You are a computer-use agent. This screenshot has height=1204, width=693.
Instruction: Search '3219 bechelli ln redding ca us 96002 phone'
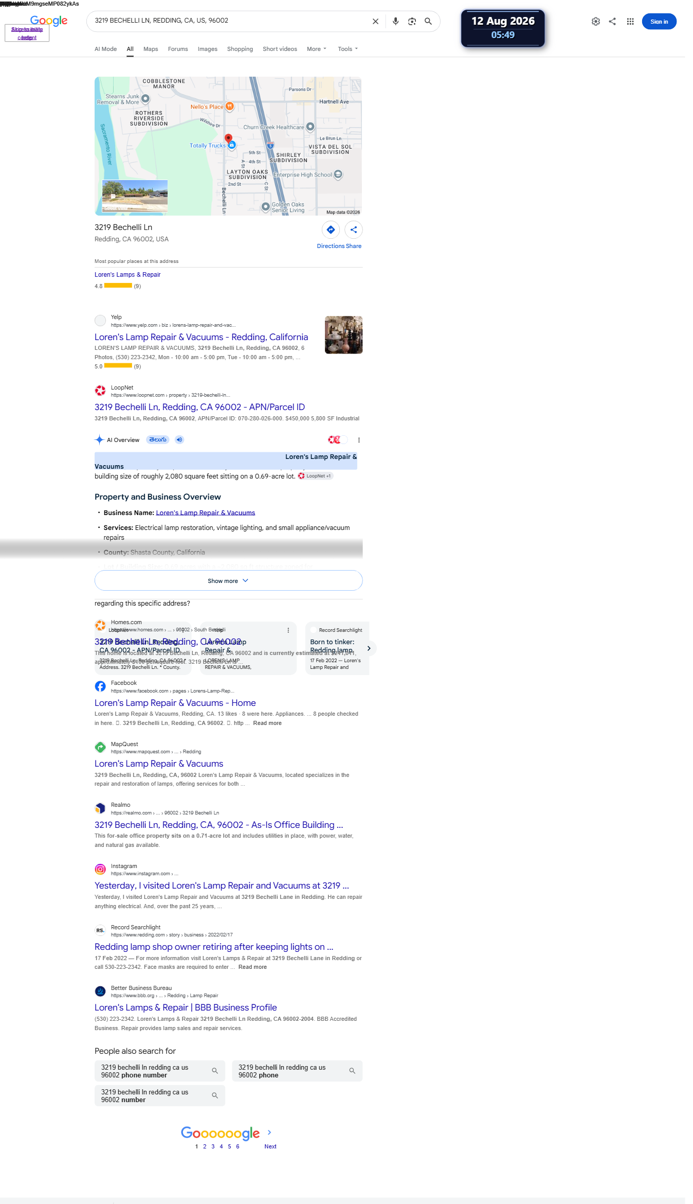tap(297, 1071)
